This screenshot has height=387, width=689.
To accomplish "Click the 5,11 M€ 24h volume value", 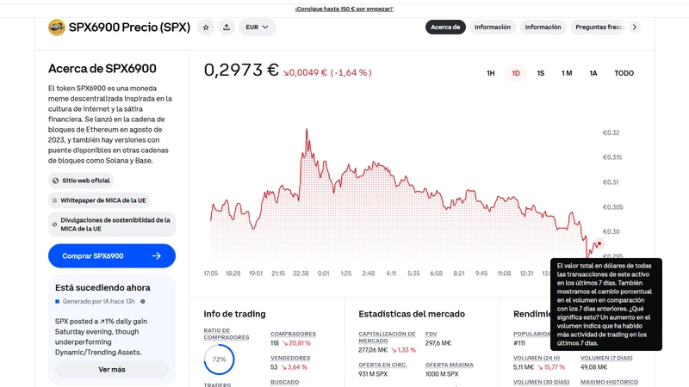I will pos(524,367).
